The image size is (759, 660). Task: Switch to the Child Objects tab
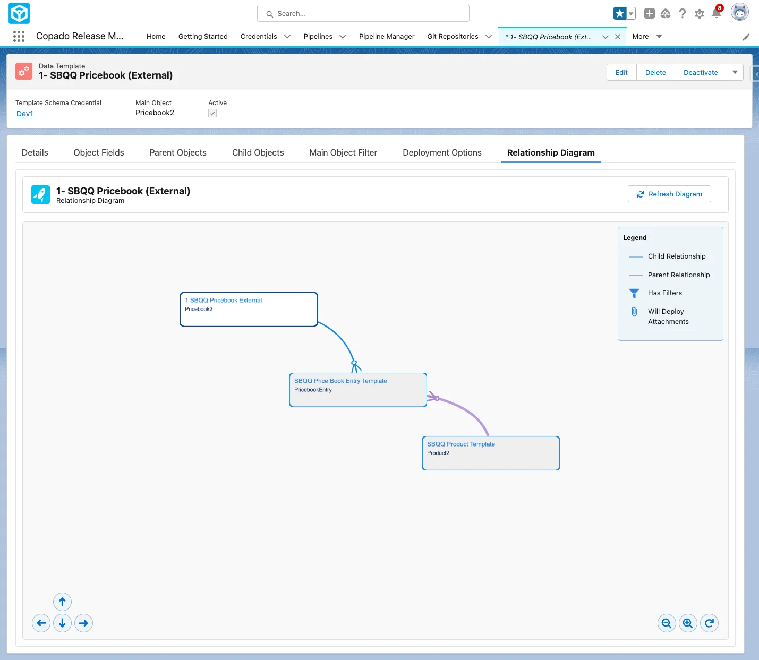click(x=258, y=152)
